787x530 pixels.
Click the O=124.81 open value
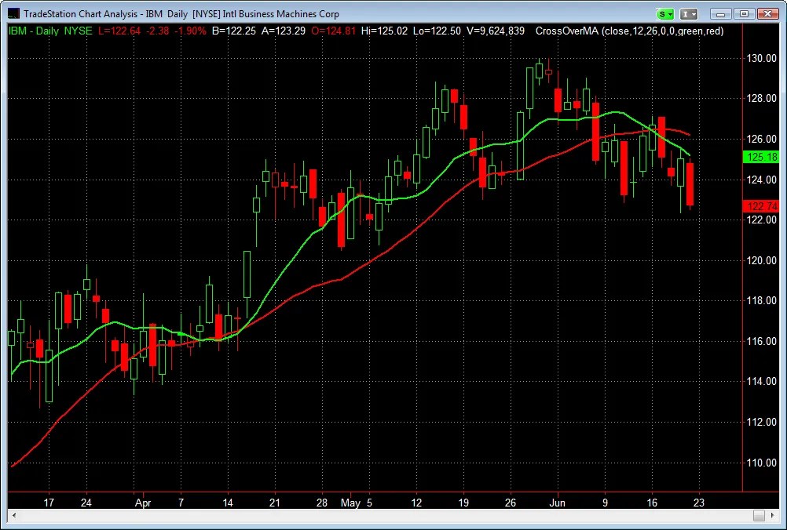[333, 31]
